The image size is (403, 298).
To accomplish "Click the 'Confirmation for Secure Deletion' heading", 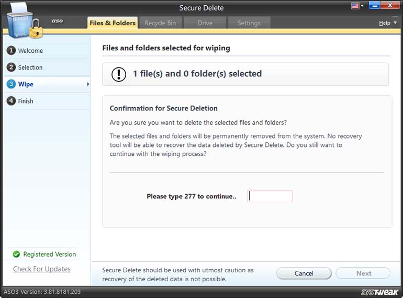I will click(163, 108).
